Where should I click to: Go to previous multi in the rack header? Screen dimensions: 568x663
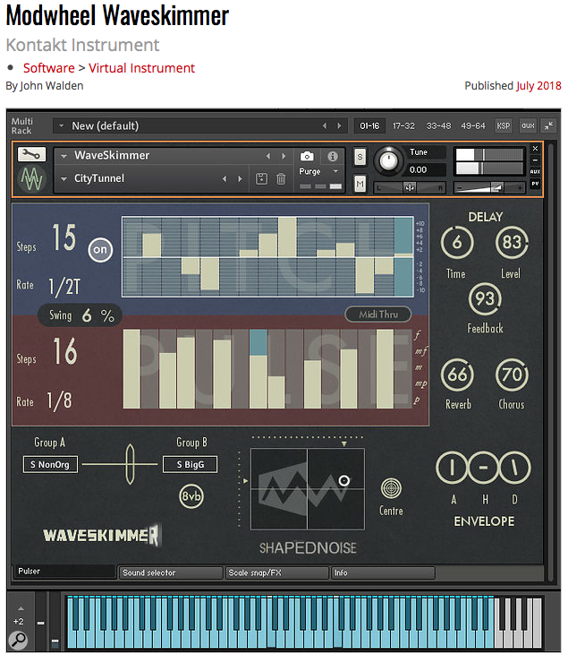[x=324, y=125]
